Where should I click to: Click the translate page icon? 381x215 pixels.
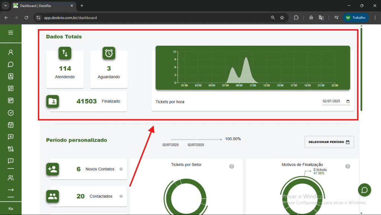click(x=321, y=18)
